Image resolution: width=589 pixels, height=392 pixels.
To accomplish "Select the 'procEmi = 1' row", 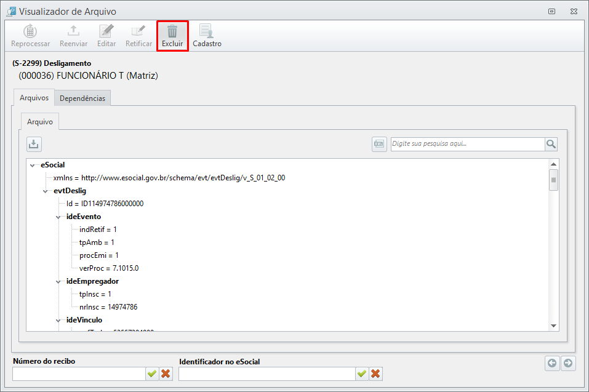I will [x=99, y=255].
